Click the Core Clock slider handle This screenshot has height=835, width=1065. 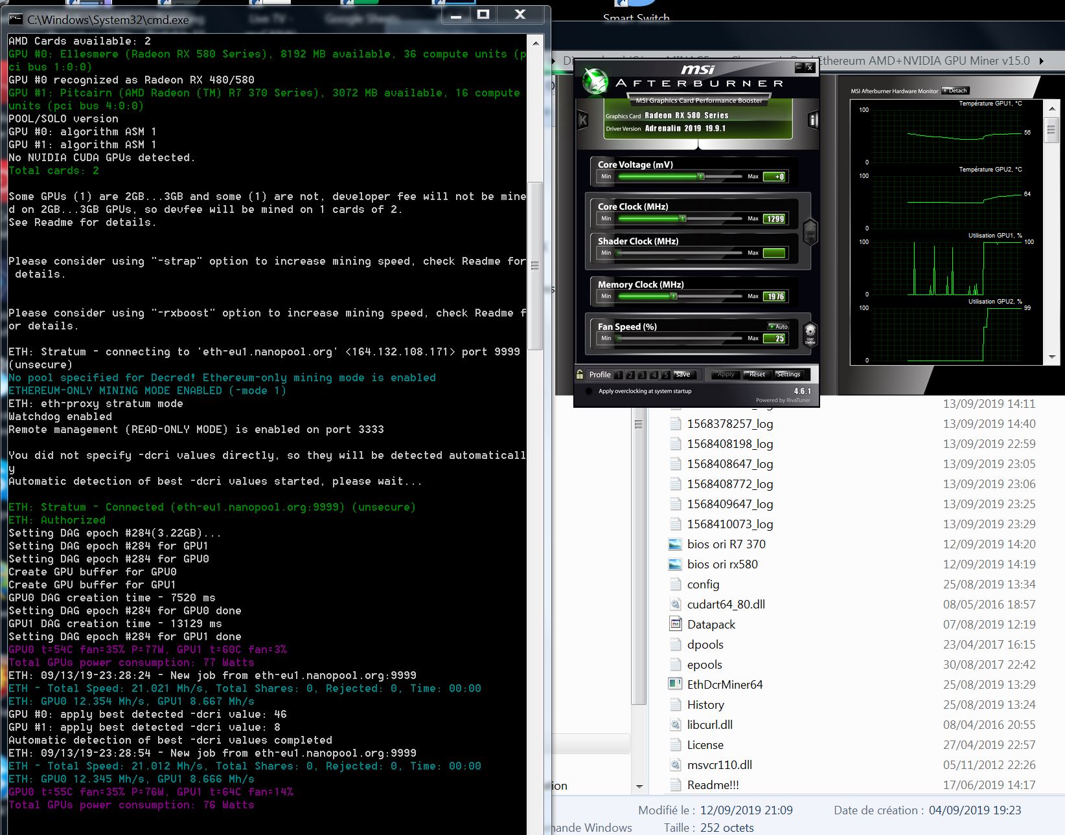[682, 218]
